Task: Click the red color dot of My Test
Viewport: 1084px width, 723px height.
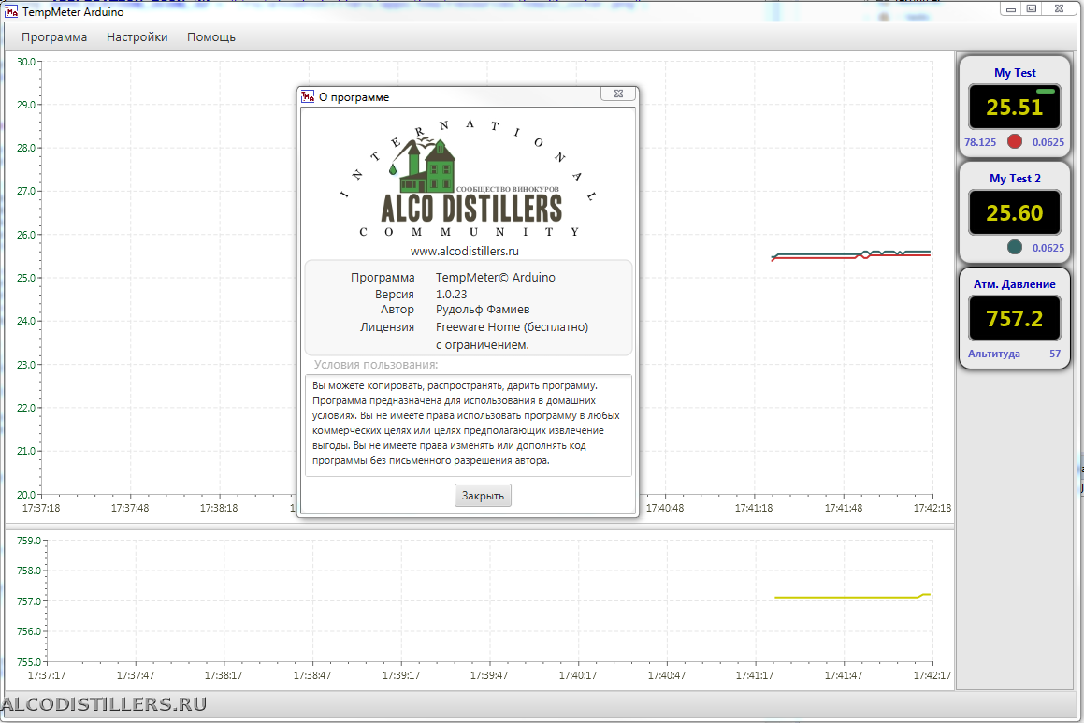Action: pos(1014,141)
